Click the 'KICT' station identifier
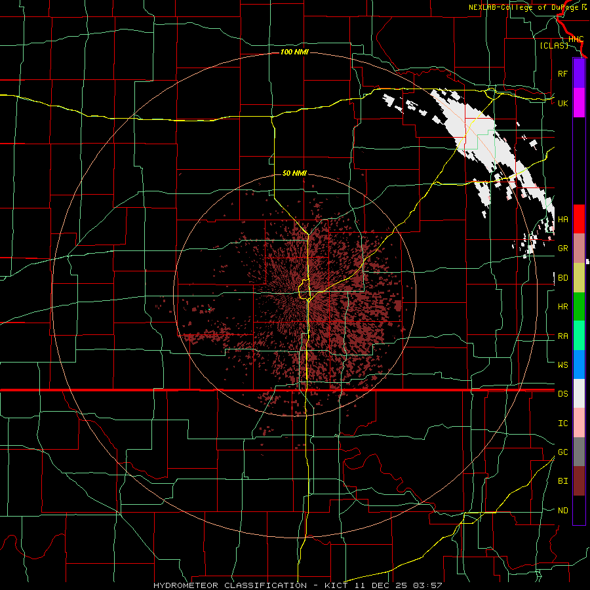Viewport: 590px width, 590px height. (336, 585)
